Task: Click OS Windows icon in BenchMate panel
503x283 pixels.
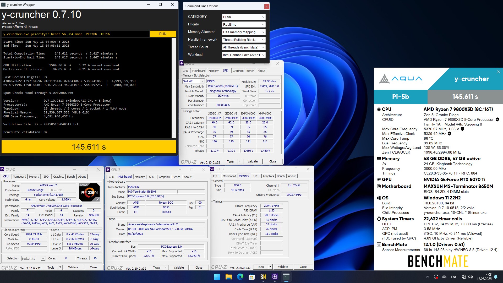Action: pos(379,198)
